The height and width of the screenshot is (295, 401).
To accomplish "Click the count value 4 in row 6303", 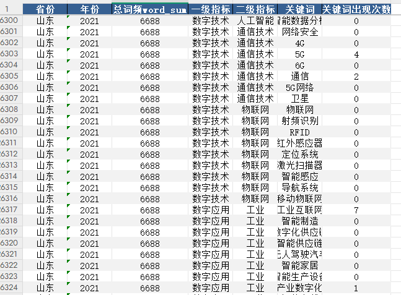I will point(356,54).
